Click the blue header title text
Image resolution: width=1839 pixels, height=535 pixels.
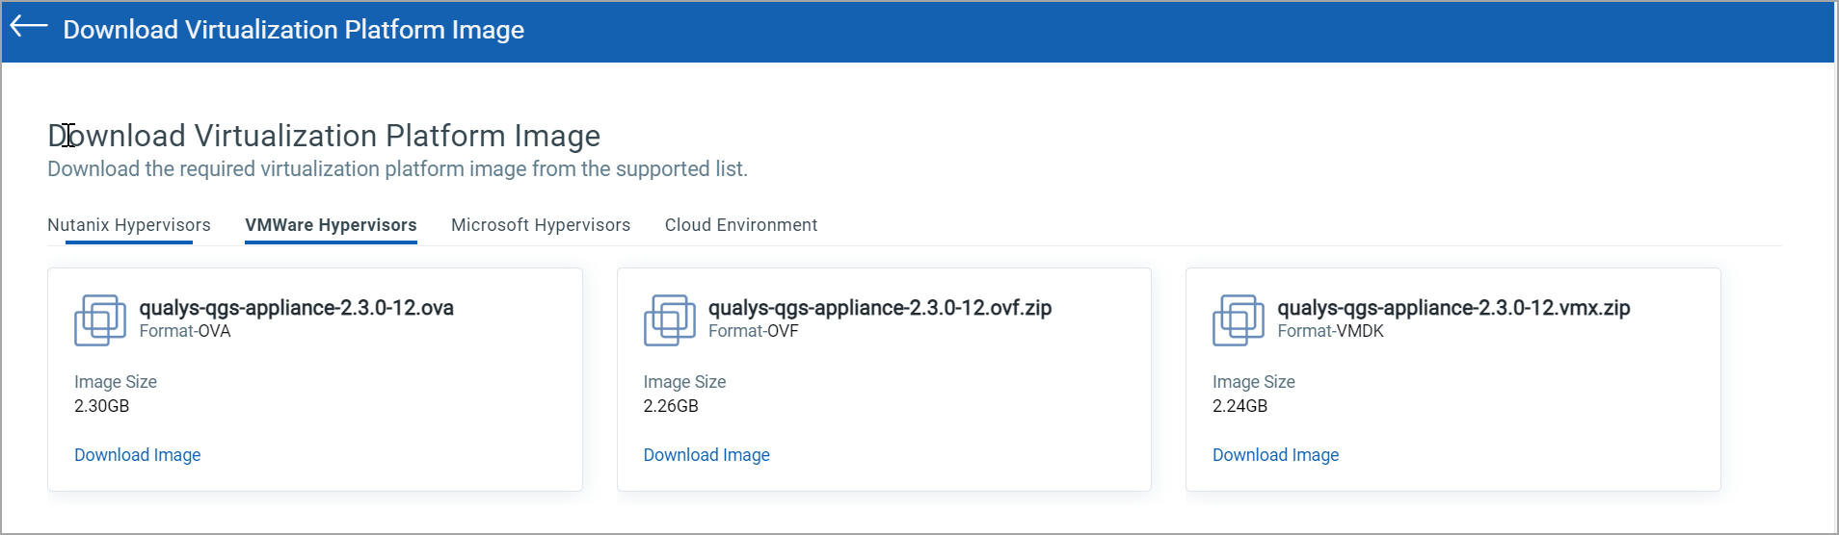click(294, 30)
